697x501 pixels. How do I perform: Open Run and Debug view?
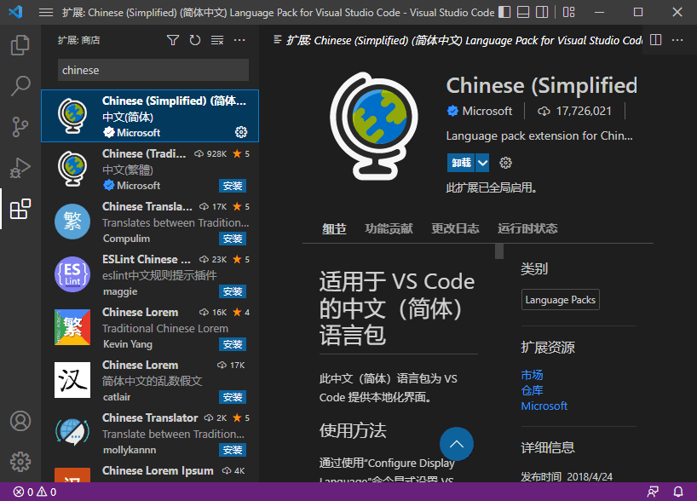tap(20, 166)
